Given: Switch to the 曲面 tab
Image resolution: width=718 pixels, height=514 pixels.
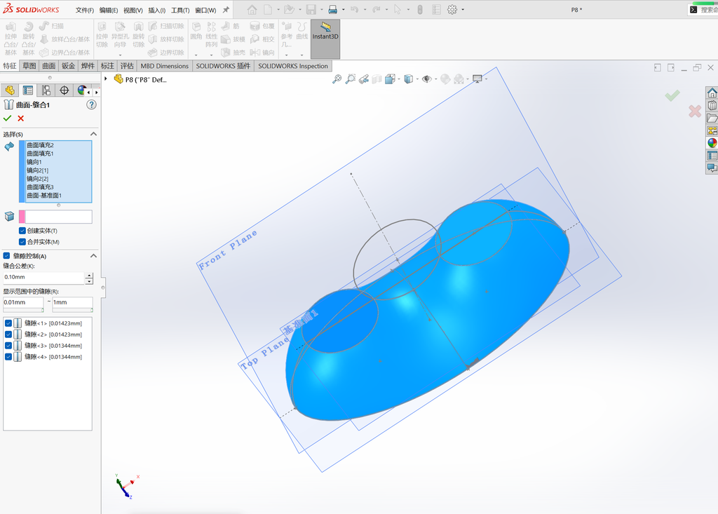Looking at the screenshot, I should point(49,66).
